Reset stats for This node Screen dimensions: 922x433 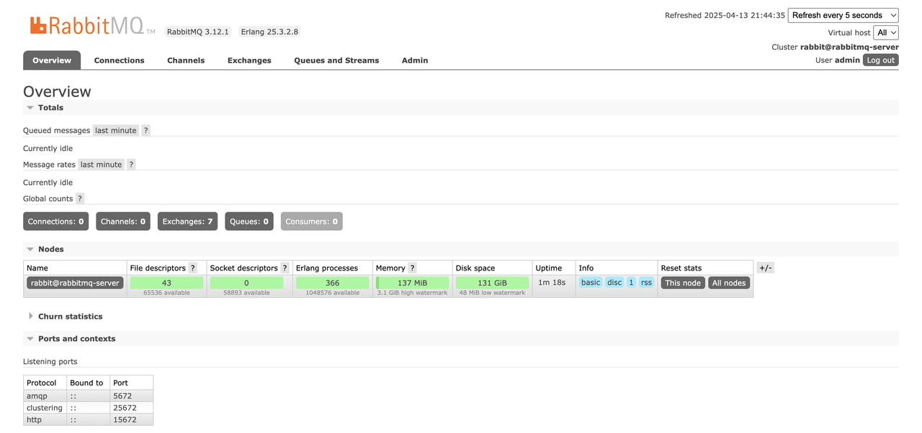[x=682, y=283]
